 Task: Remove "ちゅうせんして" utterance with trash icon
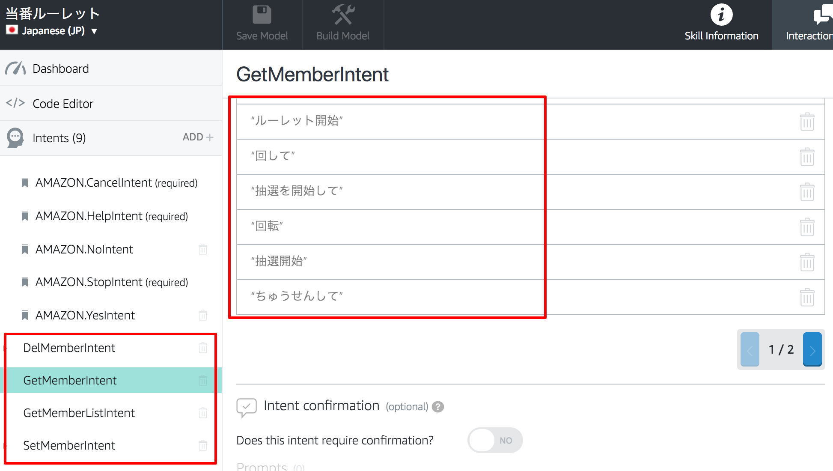pyautogui.click(x=807, y=297)
